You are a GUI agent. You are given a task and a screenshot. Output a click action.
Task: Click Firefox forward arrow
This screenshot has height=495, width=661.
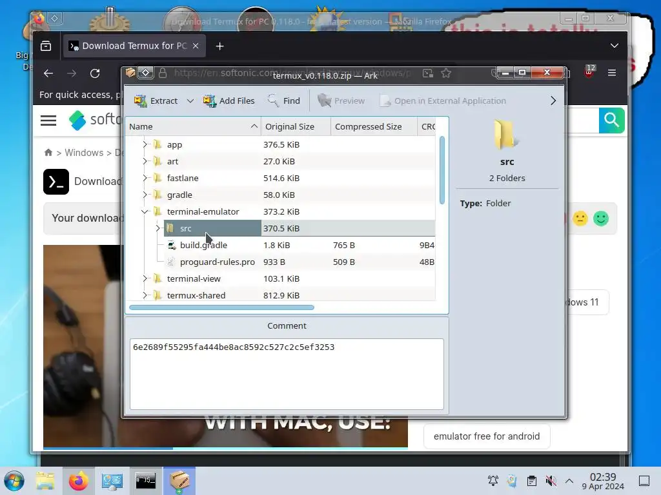(x=72, y=73)
